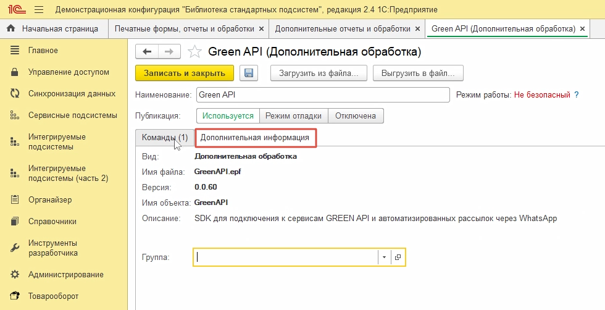The width and height of the screenshot is (605, 310).
Task: Expand the Группа dropdown arrow
Action: point(384,257)
